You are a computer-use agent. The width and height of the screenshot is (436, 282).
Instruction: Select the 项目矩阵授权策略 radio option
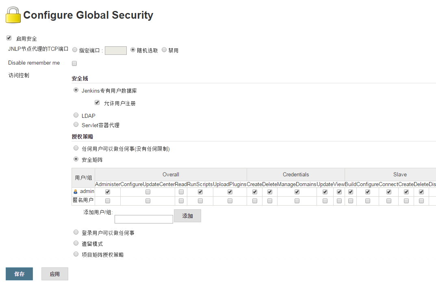76,254
